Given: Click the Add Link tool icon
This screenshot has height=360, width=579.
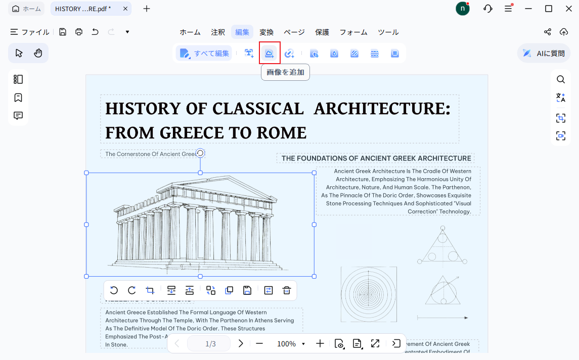Looking at the screenshot, I should tap(289, 54).
